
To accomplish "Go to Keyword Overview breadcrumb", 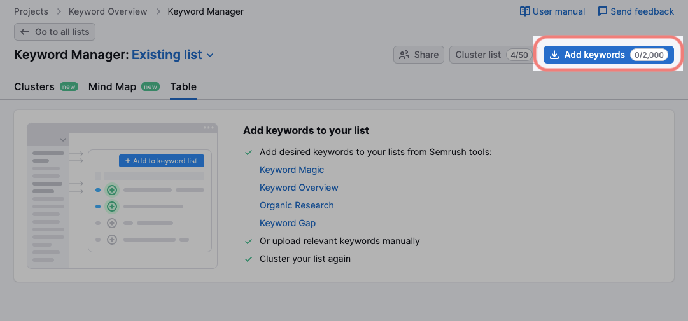I will [x=108, y=11].
